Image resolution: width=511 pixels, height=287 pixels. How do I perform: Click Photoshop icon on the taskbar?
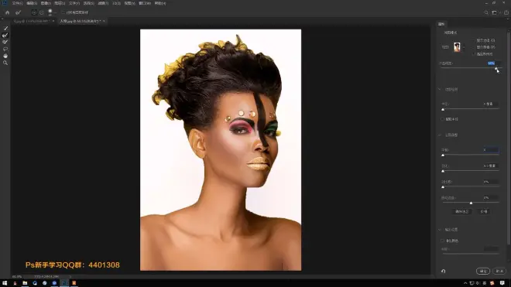tap(64, 283)
